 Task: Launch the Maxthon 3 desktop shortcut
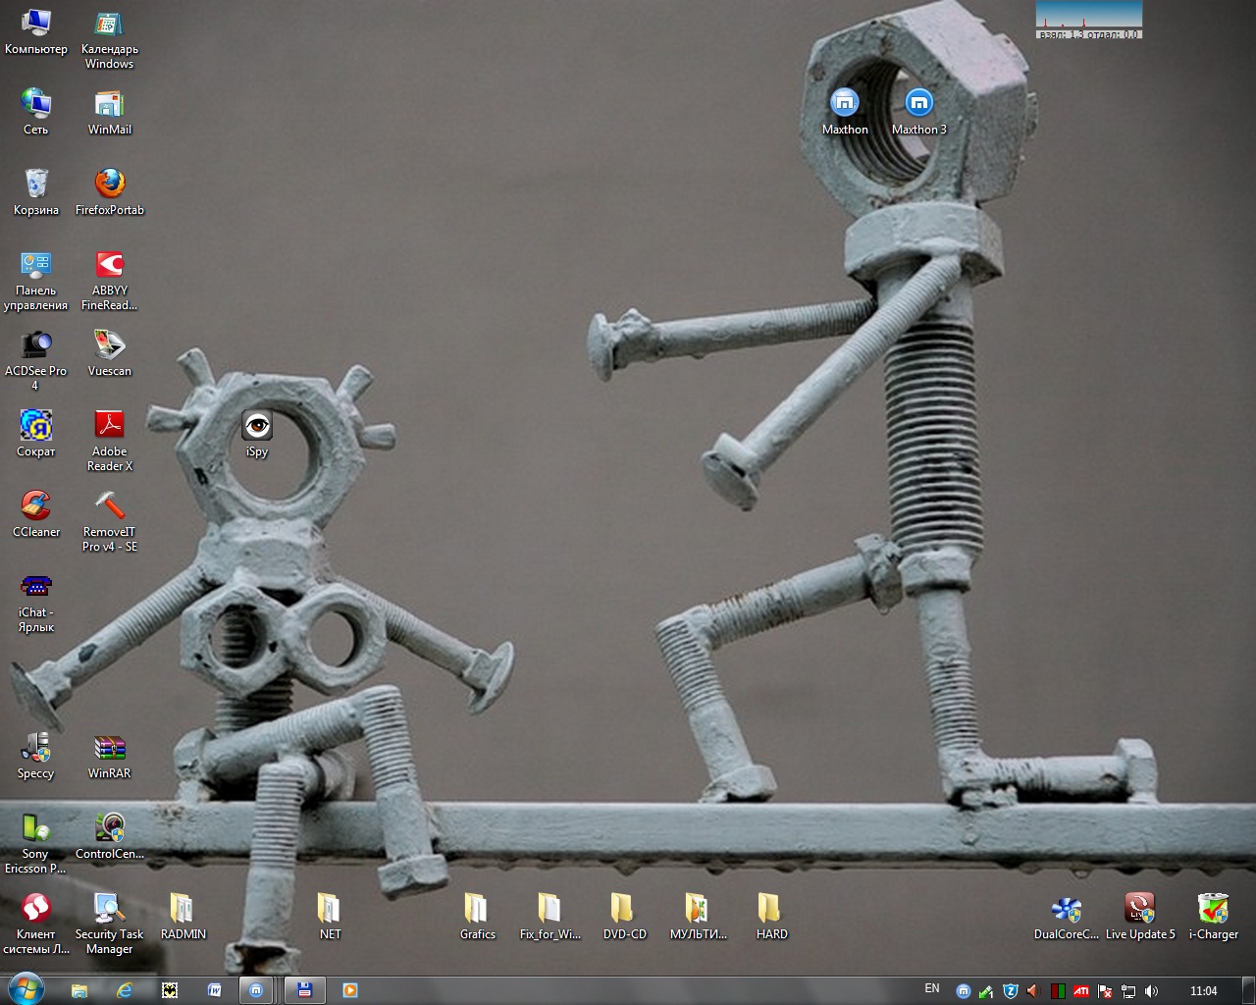coord(918,103)
